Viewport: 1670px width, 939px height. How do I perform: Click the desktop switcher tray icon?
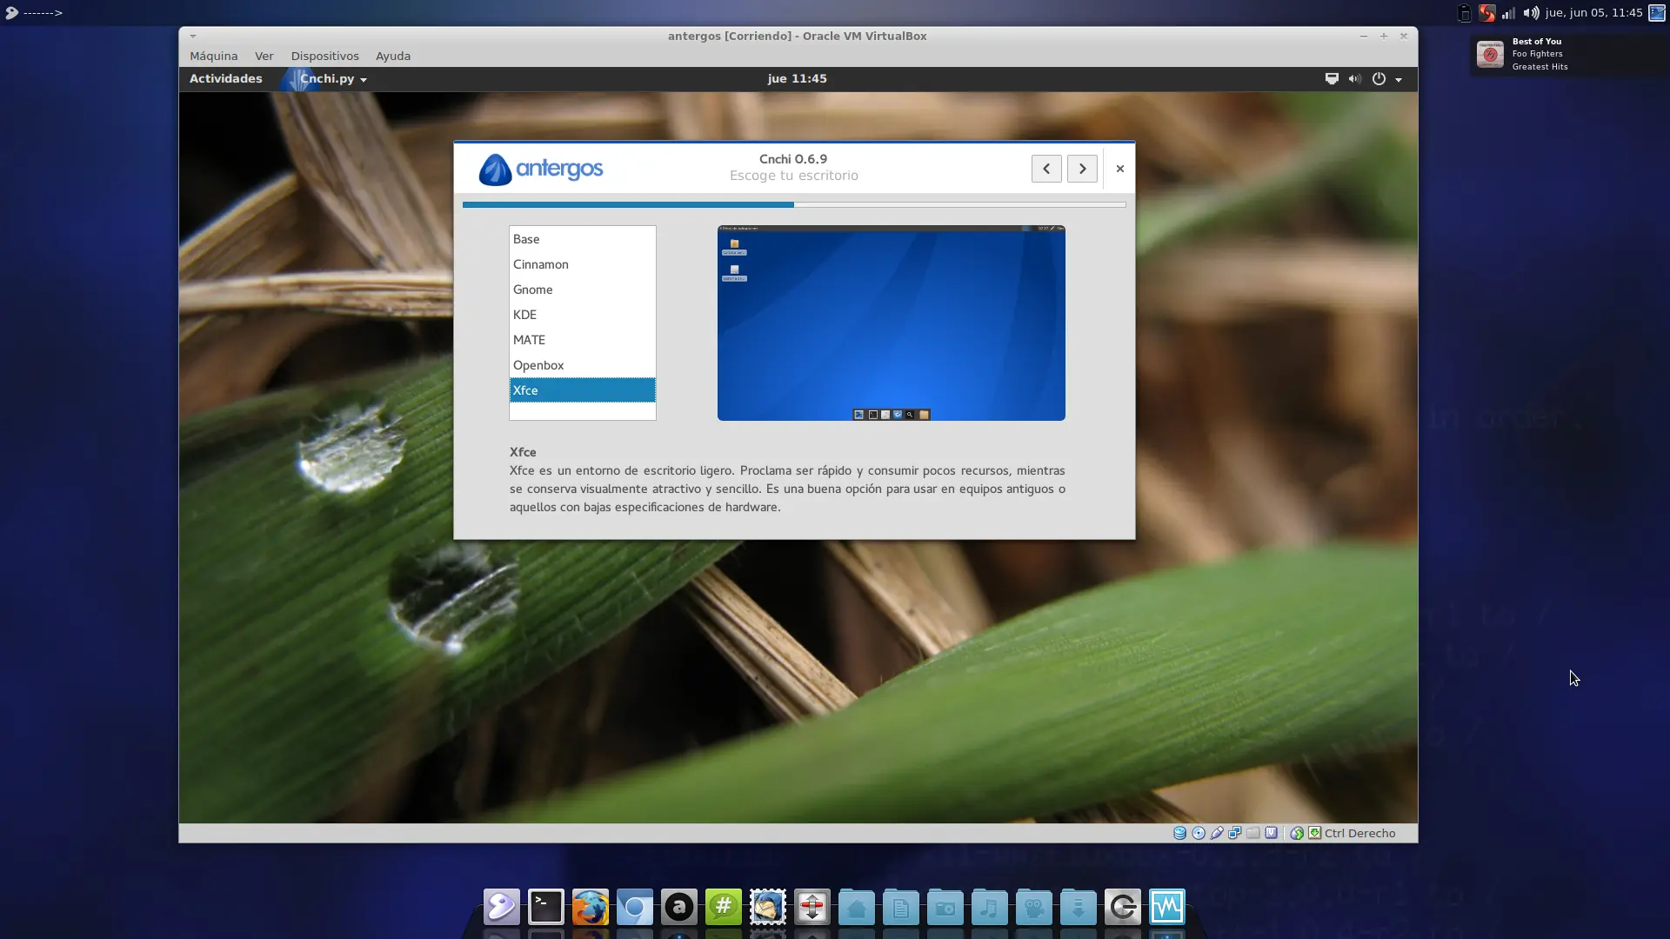click(x=1657, y=13)
